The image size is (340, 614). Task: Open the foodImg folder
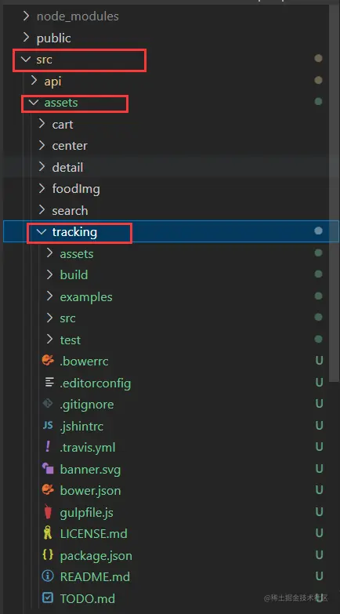76,189
